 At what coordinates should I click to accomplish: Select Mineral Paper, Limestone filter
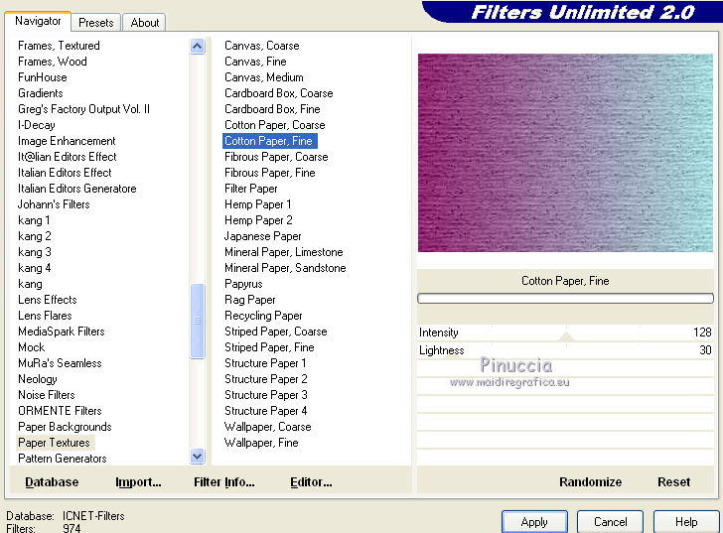284,252
